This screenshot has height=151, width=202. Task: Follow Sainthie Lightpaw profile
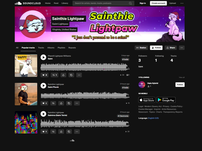(x=156, y=48)
